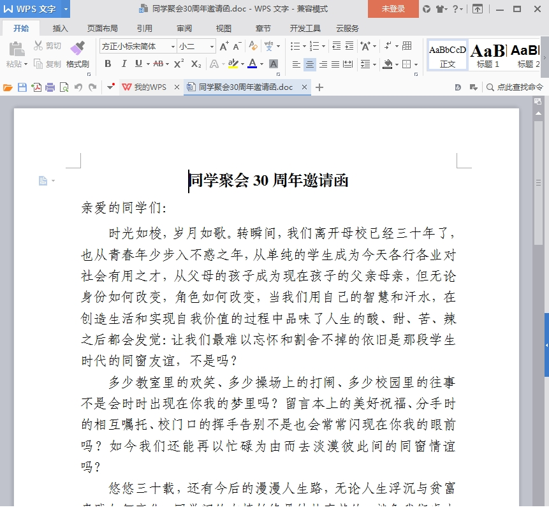Expand the styles gallery arrow

click(545, 57)
